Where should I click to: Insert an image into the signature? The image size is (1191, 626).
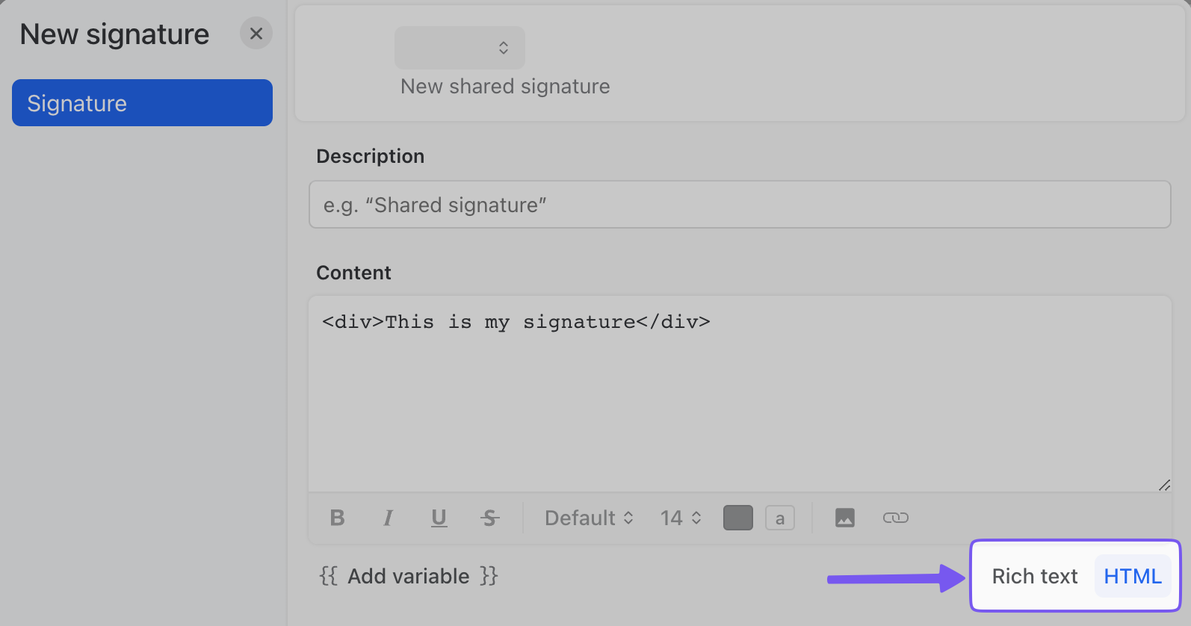pyautogui.click(x=844, y=518)
